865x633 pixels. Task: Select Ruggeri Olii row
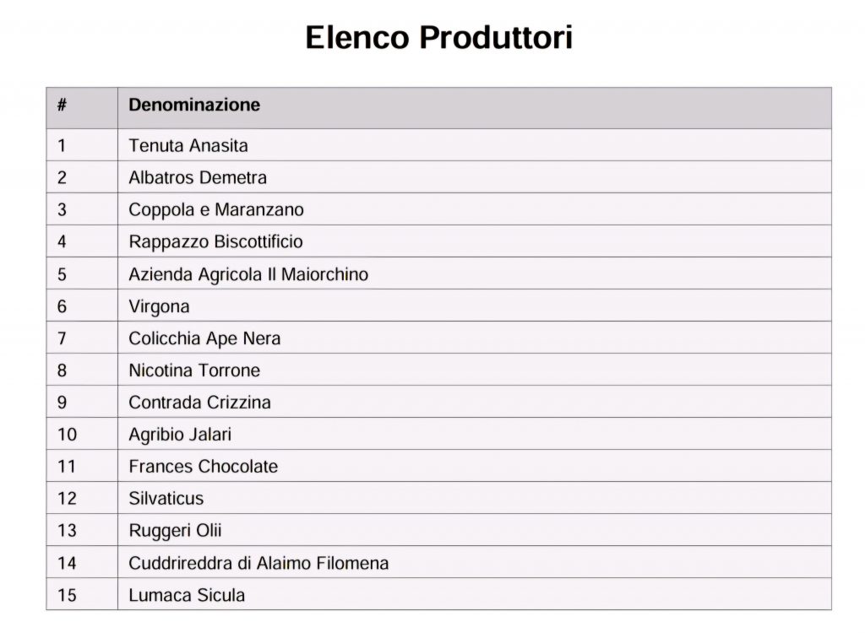tap(438, 530)
